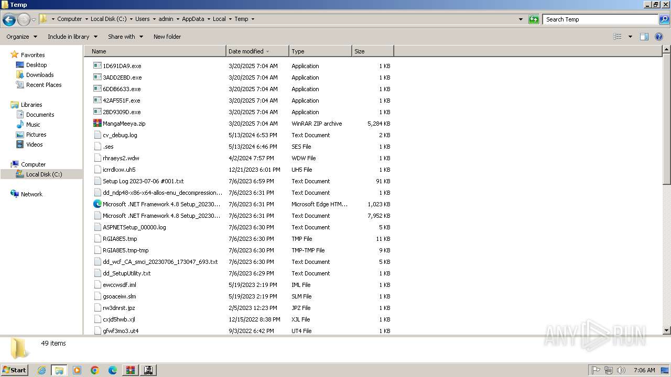The width and height of the screenshot is (671, 377).
Task: Select Videos library in navigation pane
Action: pos(29,145)
